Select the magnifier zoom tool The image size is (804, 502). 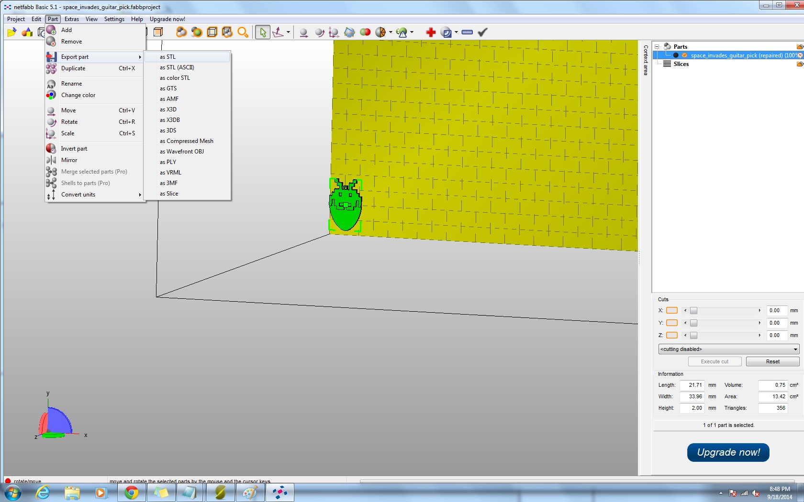coord(243,32)
